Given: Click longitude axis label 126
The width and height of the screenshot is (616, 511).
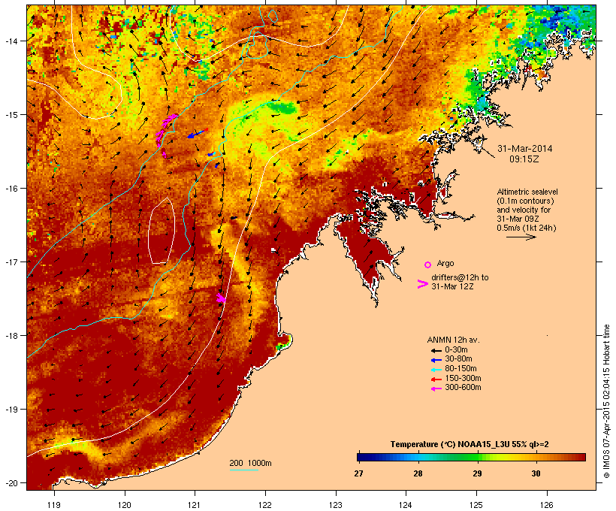Looking at the screenshot, I should 547,505.
